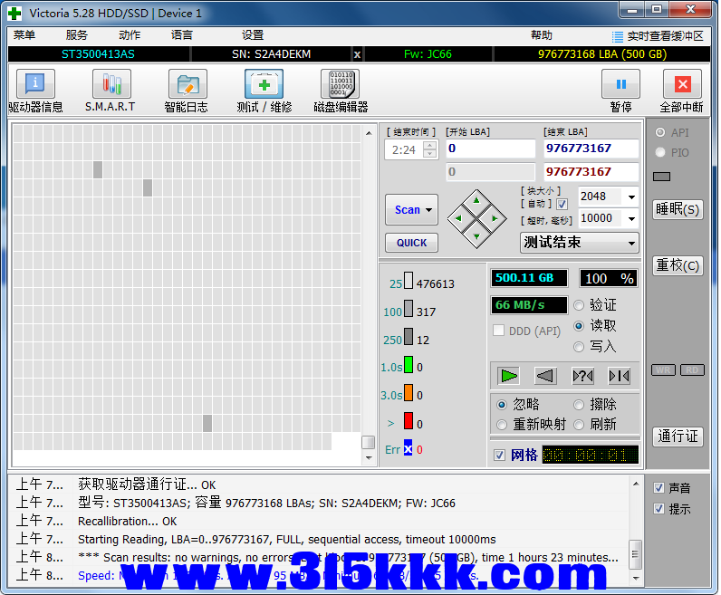The height and width of the screenshot is (595, 721).
Task: Toggle the grid (网格) checkbox
Action: 499,455
